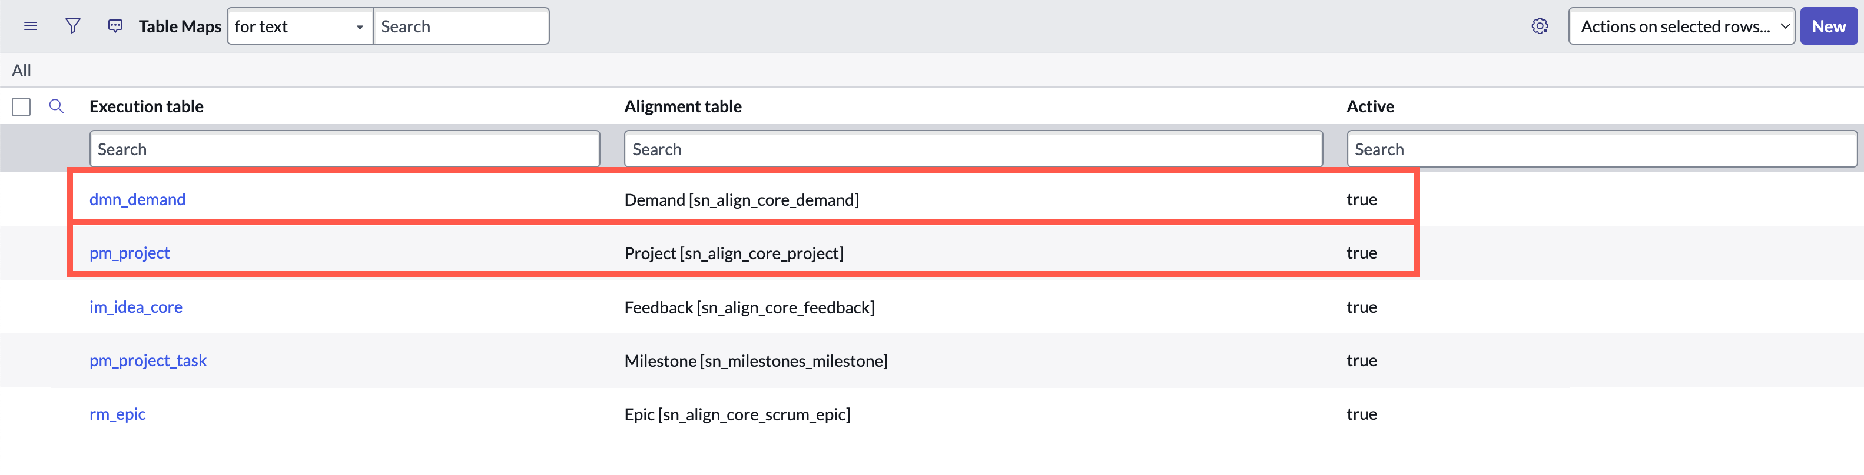Open the pm_project_task record

pyautogui.click(x=148, y=361)
